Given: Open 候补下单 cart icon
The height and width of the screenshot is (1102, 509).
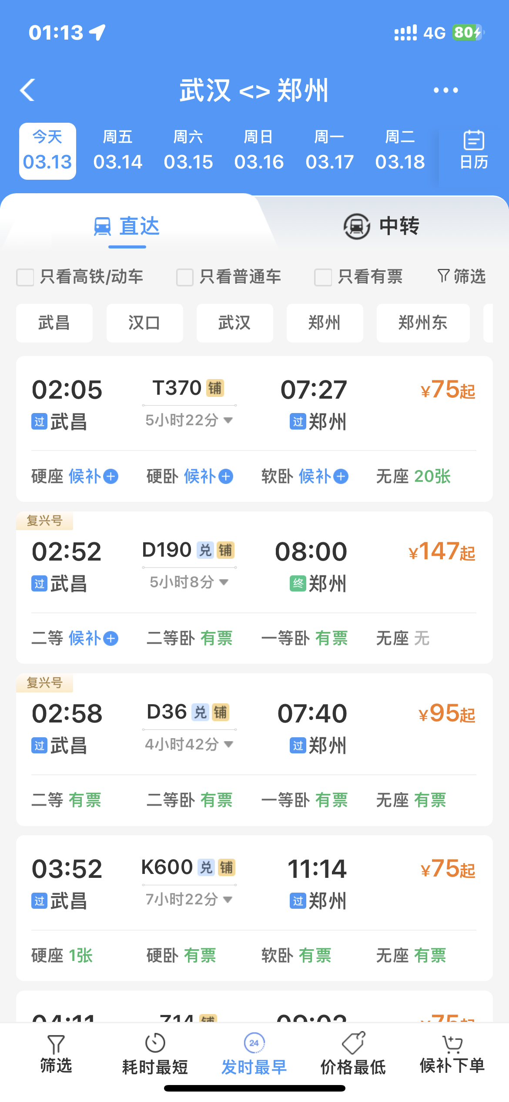Looking at the screenshot, I should 452,1044.
